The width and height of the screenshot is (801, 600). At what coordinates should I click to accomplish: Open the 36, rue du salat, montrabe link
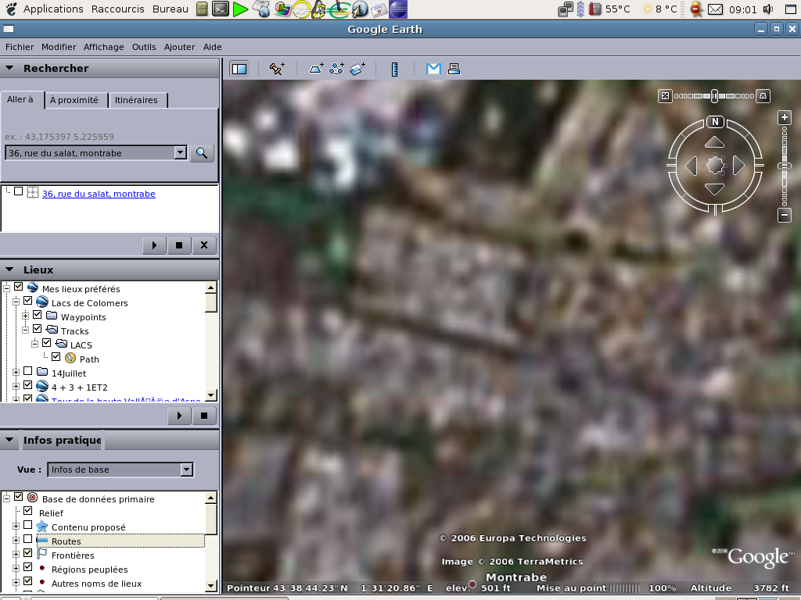point(99,194)
